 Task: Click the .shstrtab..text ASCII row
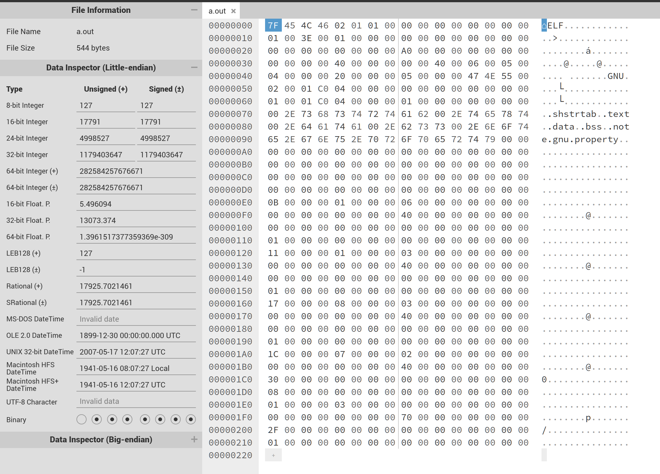(585, 114)
